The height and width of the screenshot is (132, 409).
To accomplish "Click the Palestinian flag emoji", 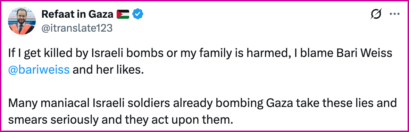I will [x=123, y=14].
